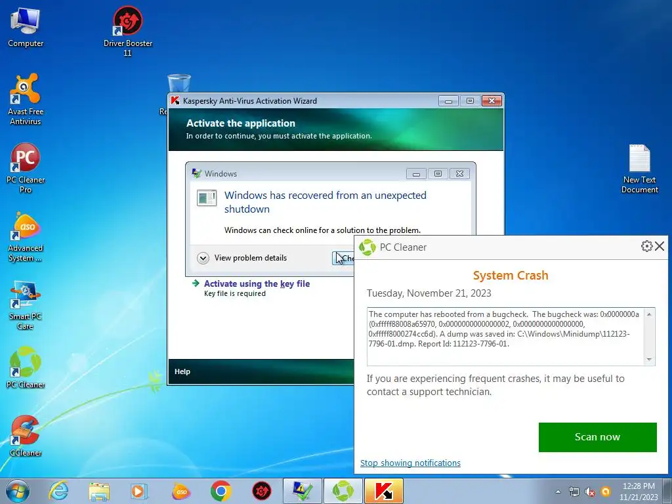Click the muted volume tray icon
Viewport: 672px width, 504px height.
590,492
